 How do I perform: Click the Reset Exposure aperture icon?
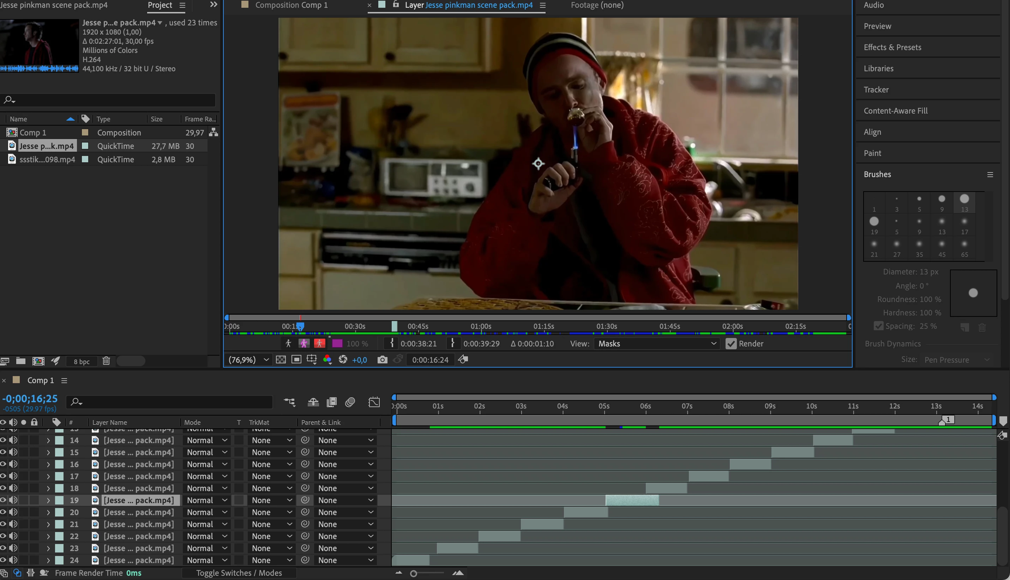pyautogui.click(x=343, y=360)
